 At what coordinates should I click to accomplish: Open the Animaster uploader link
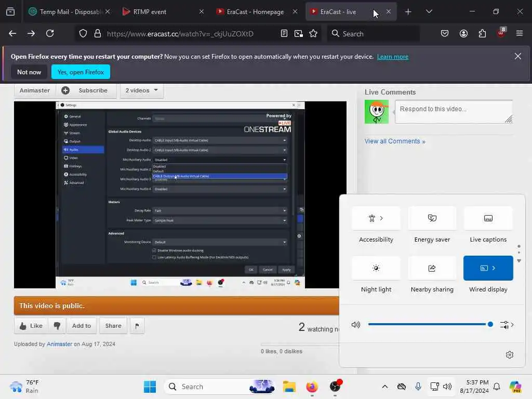59,344
